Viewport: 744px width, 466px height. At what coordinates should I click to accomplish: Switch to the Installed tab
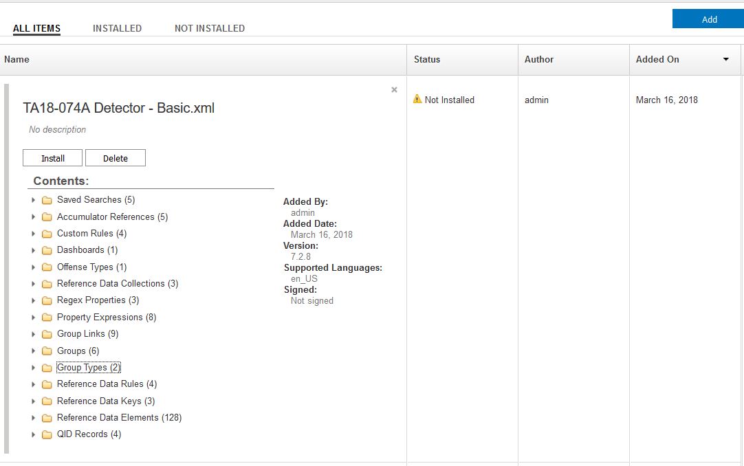117,28
